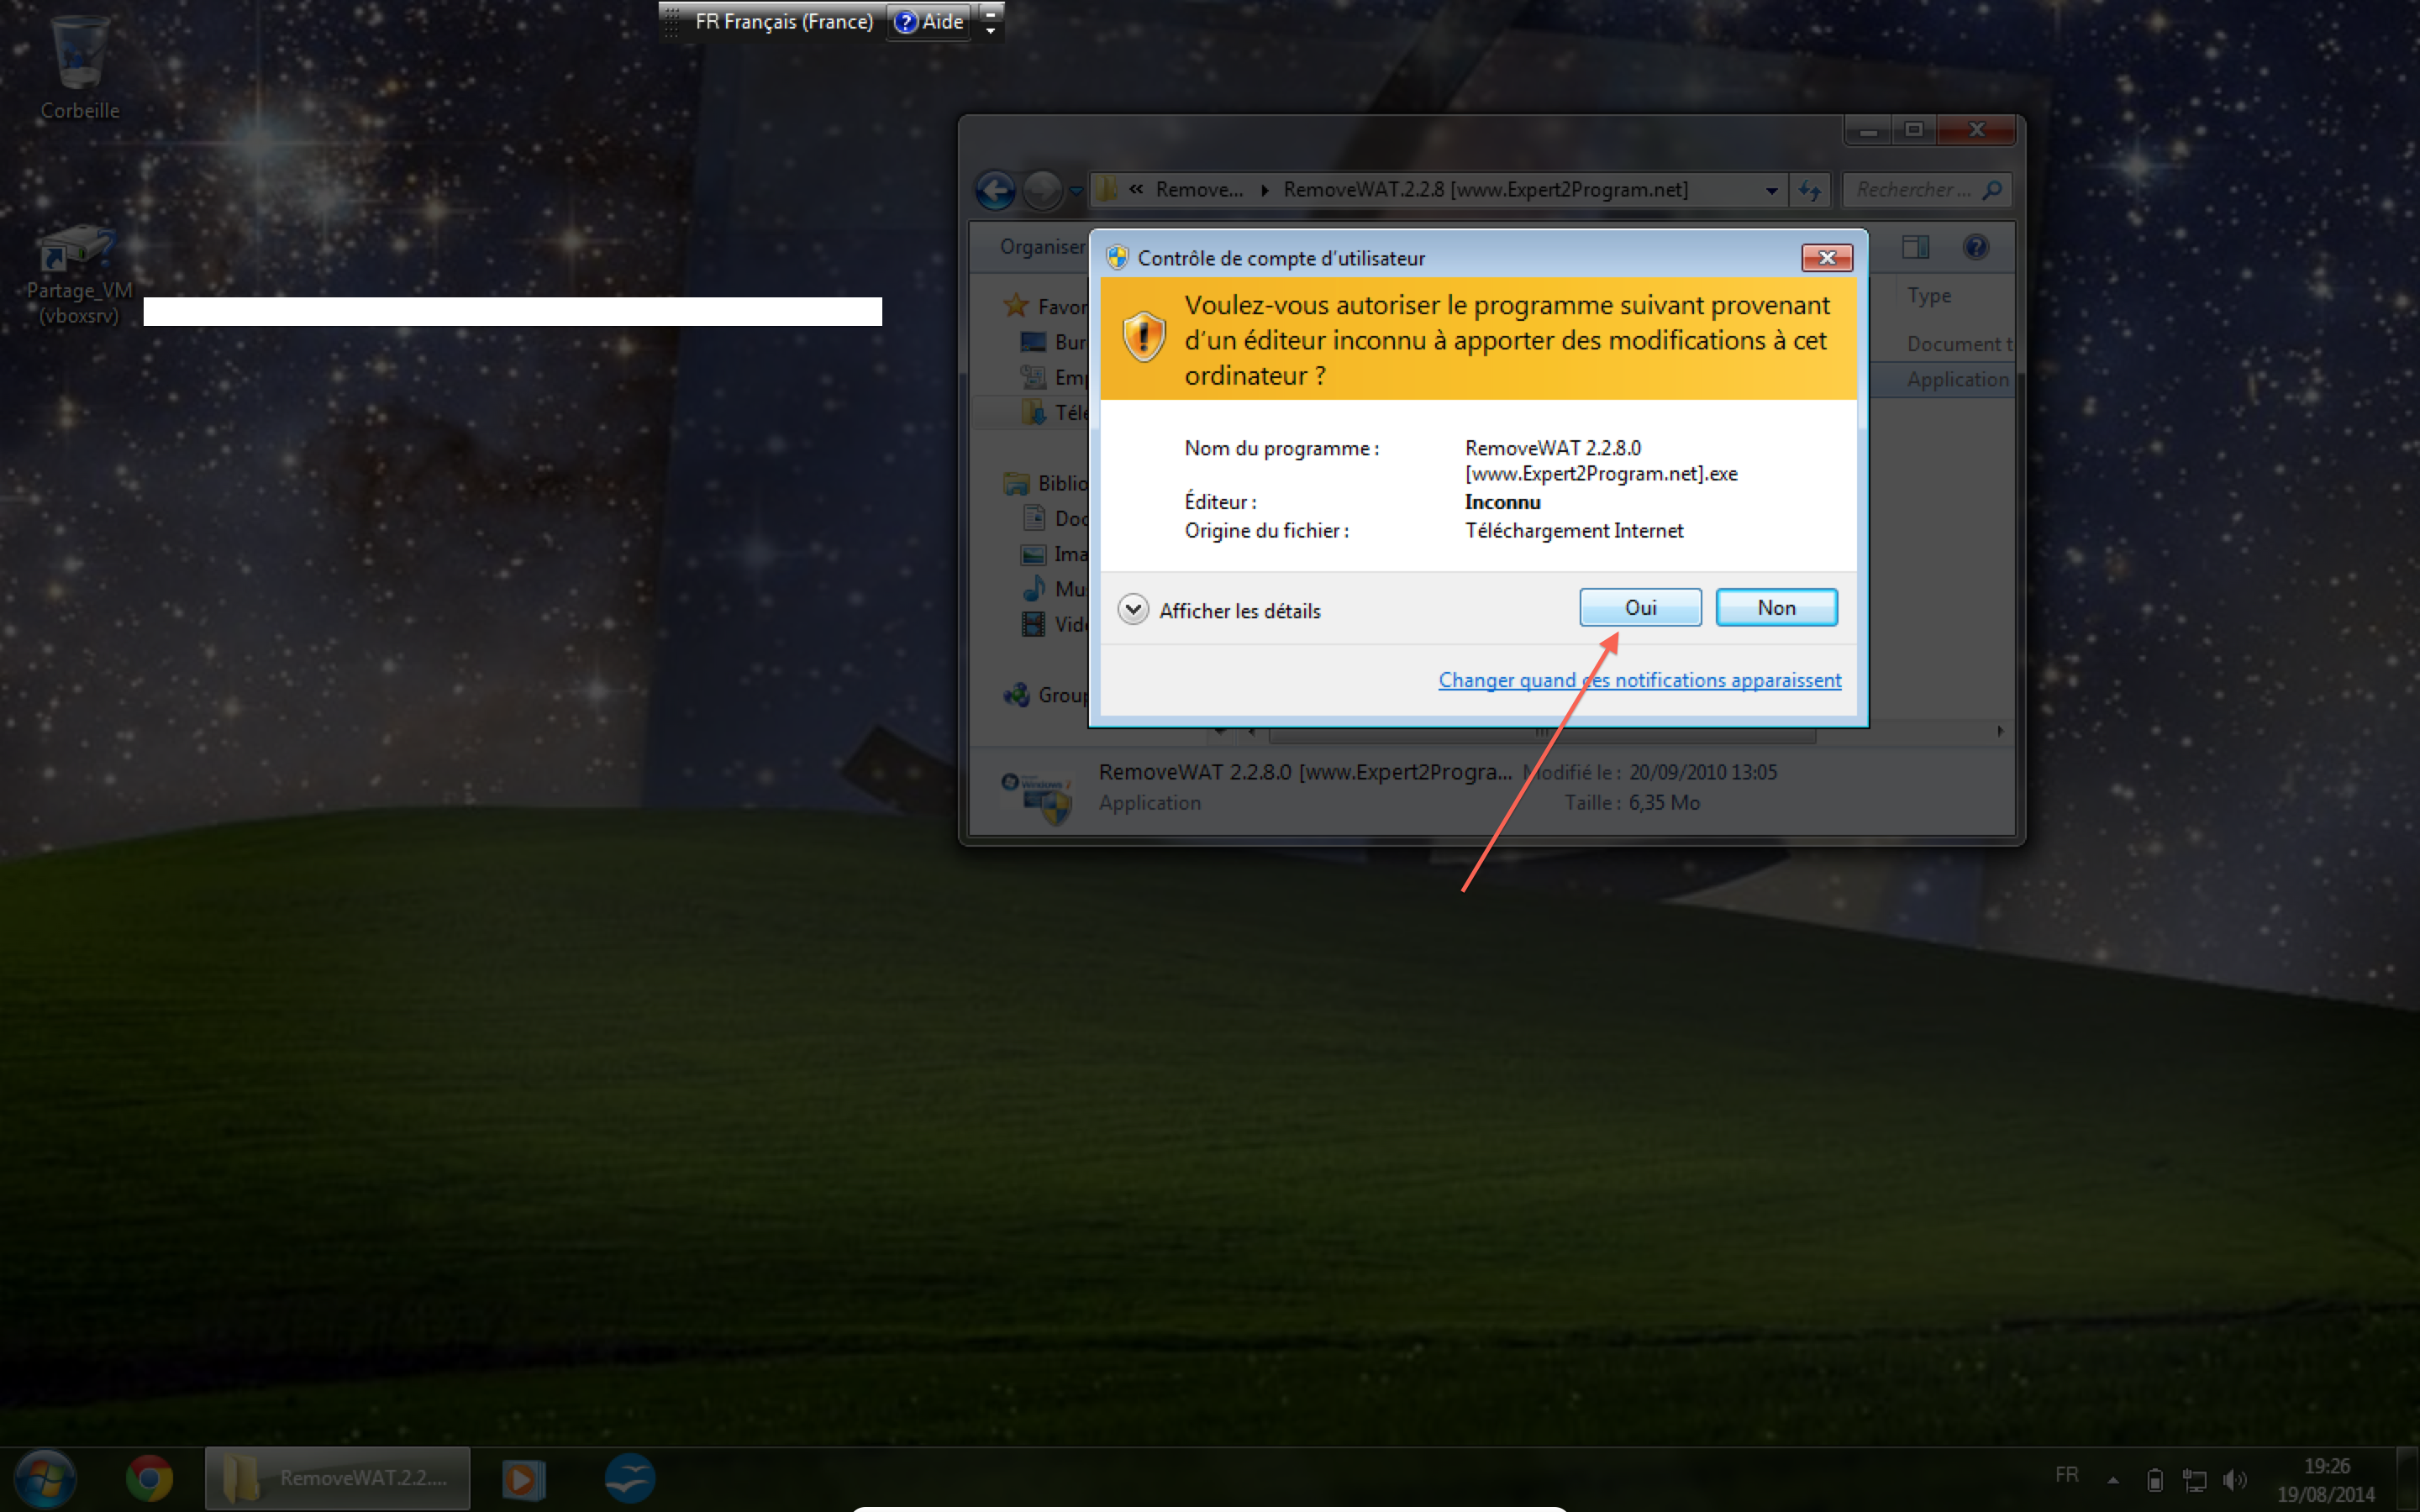Click the volume speaker tray icon

(x=2233, y=1479)
